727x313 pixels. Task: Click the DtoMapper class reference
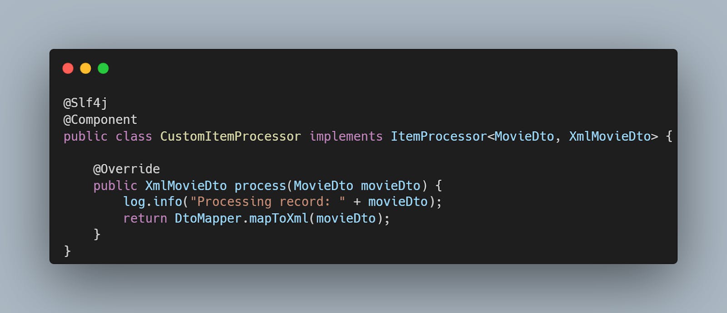[x=208, y=219]
